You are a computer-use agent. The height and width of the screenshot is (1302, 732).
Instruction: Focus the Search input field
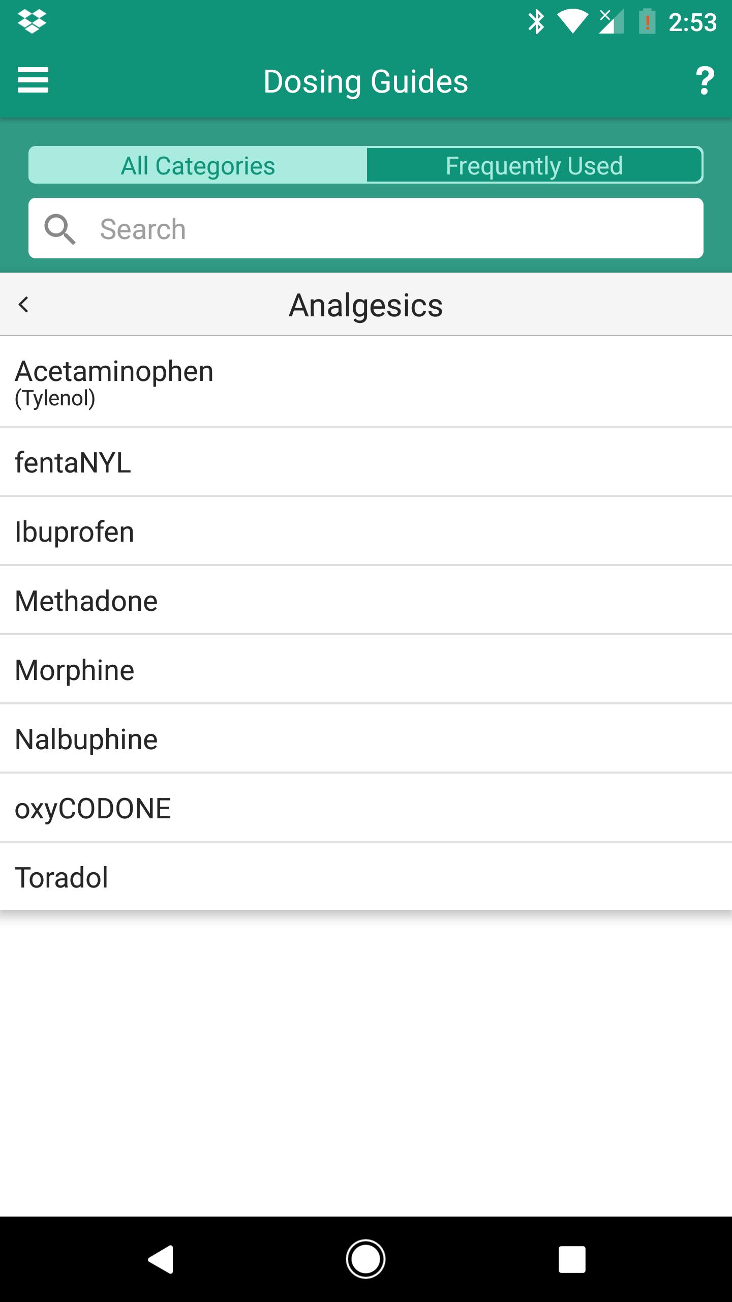pos(366,228)
